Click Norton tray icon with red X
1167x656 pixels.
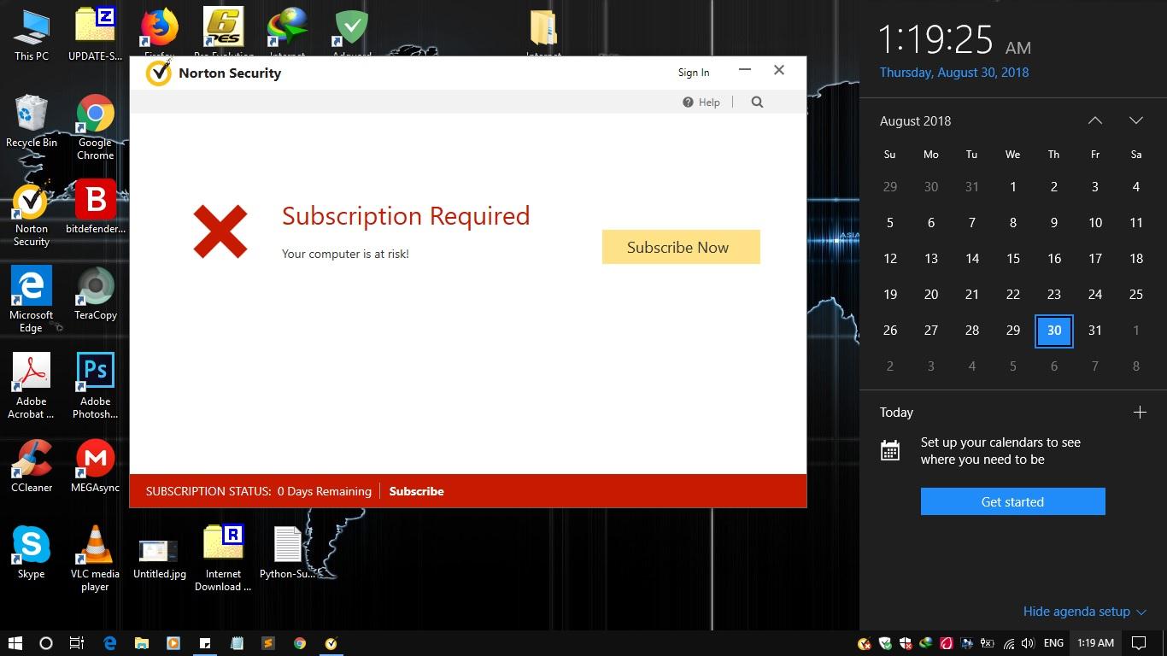click(x=865, y=643)
